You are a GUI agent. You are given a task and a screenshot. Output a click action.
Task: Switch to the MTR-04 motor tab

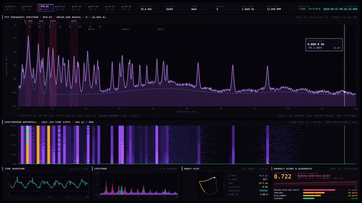click(x=62, y=8)
